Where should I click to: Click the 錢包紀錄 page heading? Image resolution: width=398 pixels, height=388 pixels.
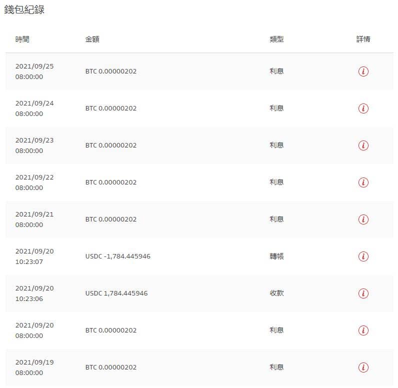coord(24,9)
